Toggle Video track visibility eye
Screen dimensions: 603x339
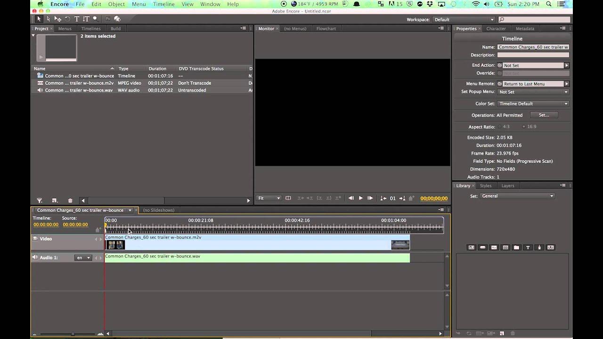(35, 239)
